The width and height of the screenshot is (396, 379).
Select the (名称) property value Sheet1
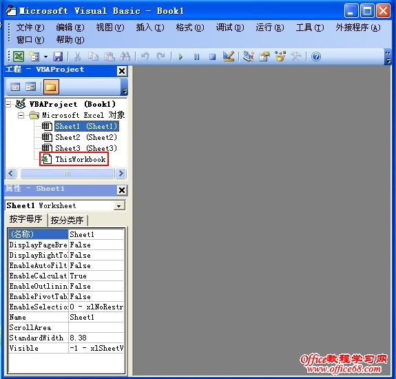96,234
